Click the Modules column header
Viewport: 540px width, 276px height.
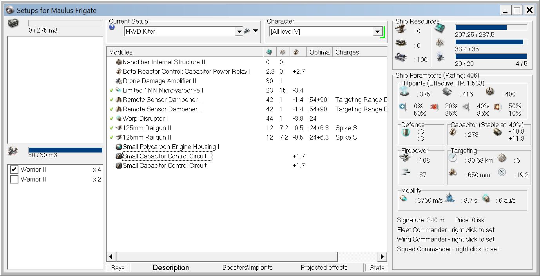[185, 52]
